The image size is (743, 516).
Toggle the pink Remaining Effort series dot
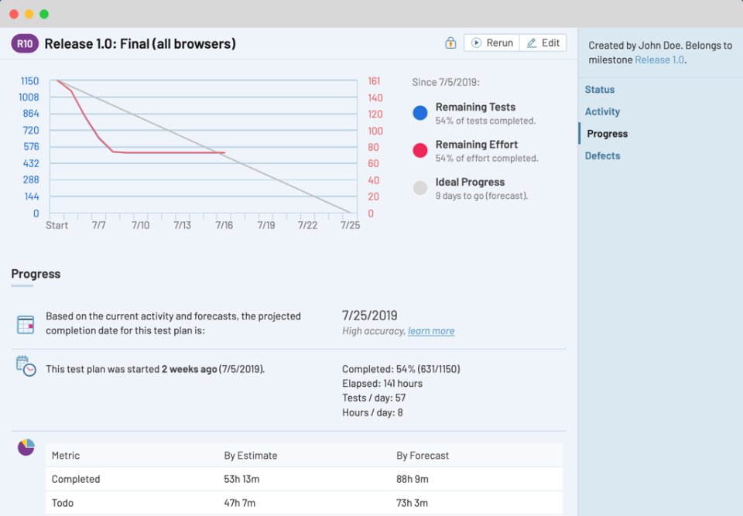pos(419,150)
